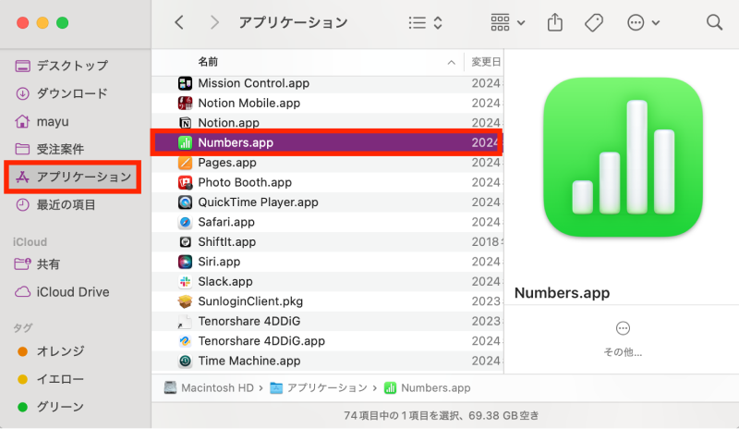The image size is (739, 429).
Task: Toggle sort direction caret in name column
Action: coord(451,62)
